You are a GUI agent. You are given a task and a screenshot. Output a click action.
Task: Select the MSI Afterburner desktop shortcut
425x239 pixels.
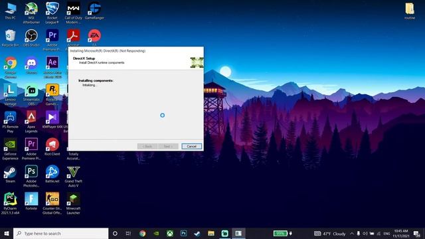click(x=31, y=13)
